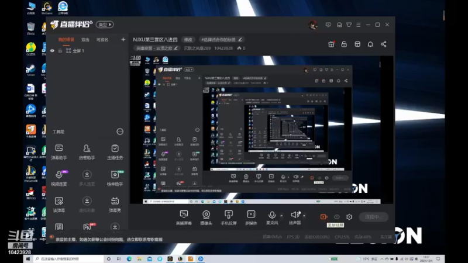Switch to the 我的场景 scene tab

(66, 40)
